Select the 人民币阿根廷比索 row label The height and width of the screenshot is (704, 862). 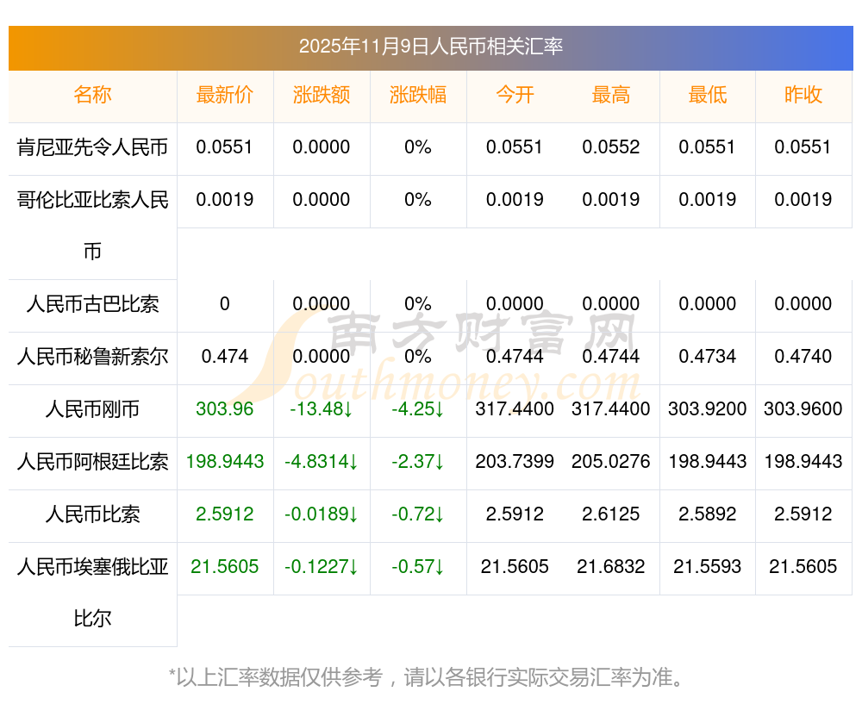(92, 462)
